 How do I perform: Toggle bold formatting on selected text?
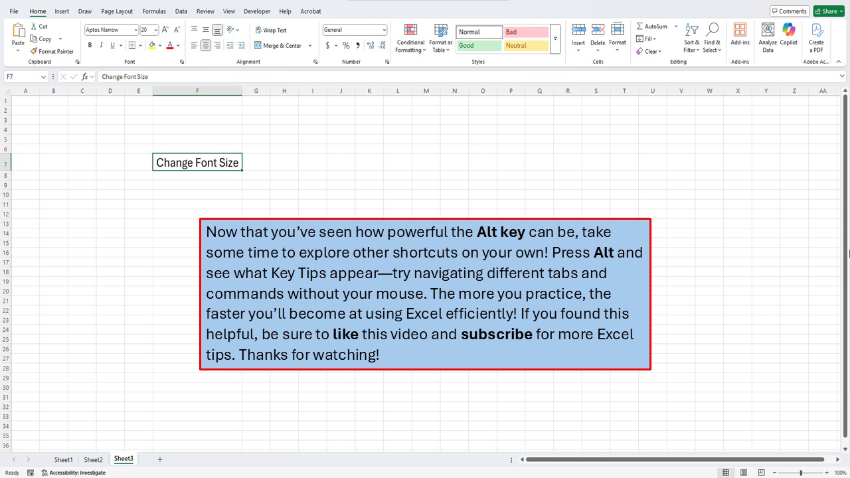(90, 45)
